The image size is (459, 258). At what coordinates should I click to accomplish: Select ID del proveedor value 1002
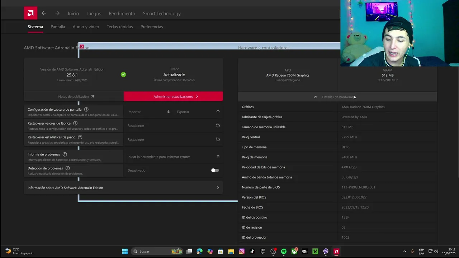click(x=345, y=237)
